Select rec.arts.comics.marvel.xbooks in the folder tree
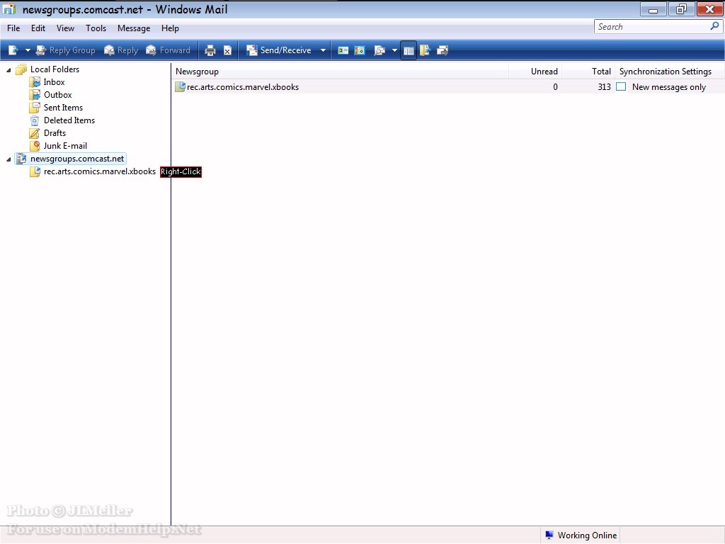Image resolution: width=725 pixels, height=544 pixels. click(99, 171)
